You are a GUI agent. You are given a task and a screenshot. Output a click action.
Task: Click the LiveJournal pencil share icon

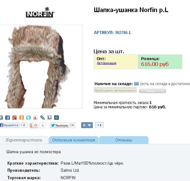click(42, 118)
